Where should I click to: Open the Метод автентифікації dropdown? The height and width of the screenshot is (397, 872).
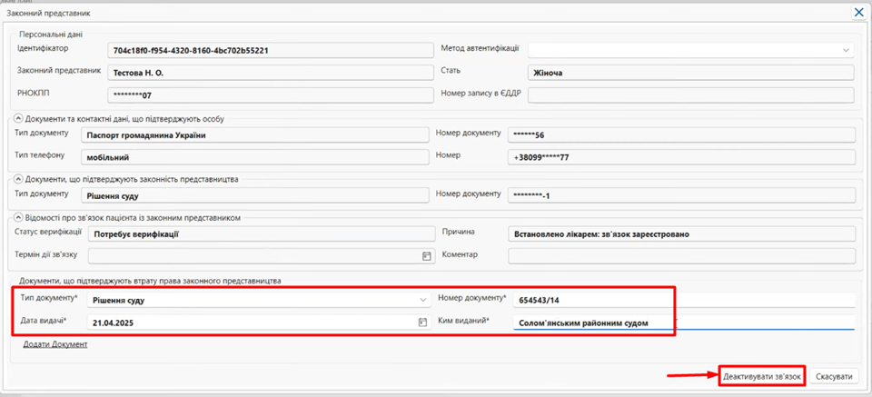690,49
